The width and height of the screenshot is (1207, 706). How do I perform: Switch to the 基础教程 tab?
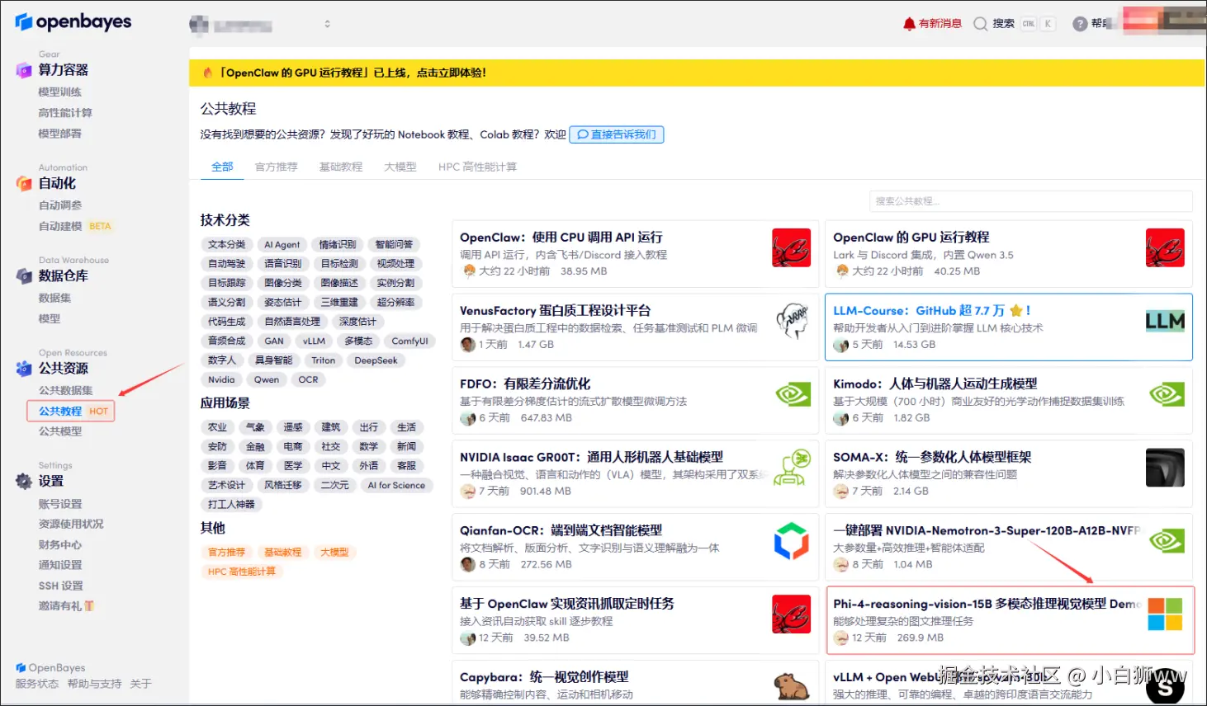341,167
